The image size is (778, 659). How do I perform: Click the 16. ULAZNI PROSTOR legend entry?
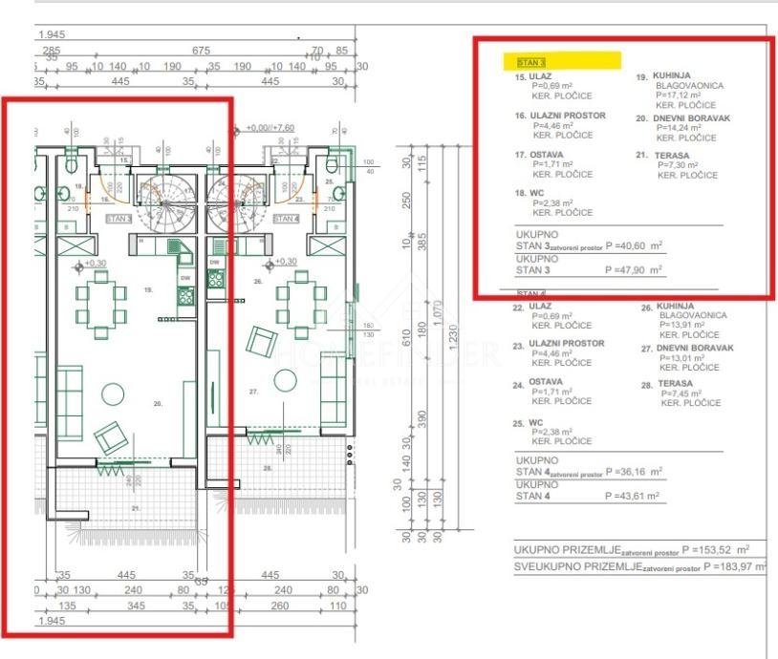click(560, 125)
